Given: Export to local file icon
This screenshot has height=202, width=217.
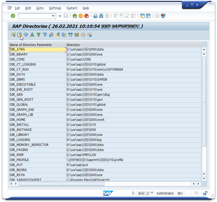Looking at the screenshot, I should pyautogui.click(x=64, y=35).
